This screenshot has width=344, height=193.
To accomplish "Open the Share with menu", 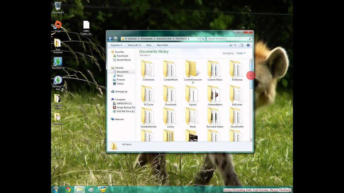I will point(134,45).
